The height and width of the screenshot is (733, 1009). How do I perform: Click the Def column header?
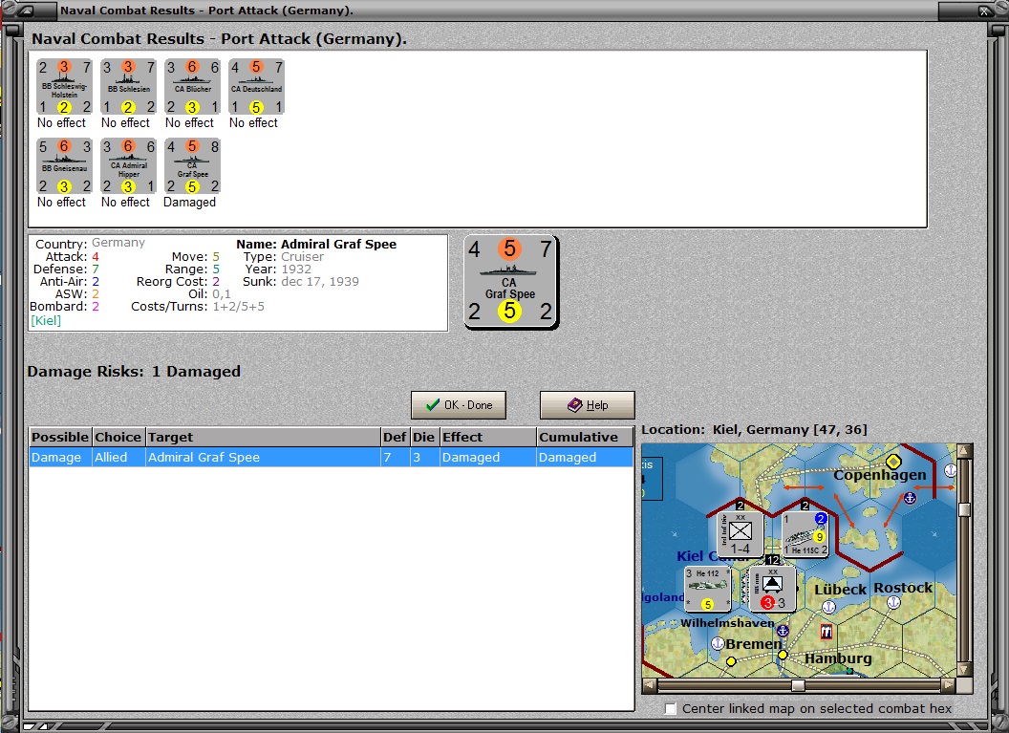(x=395, y=437)
